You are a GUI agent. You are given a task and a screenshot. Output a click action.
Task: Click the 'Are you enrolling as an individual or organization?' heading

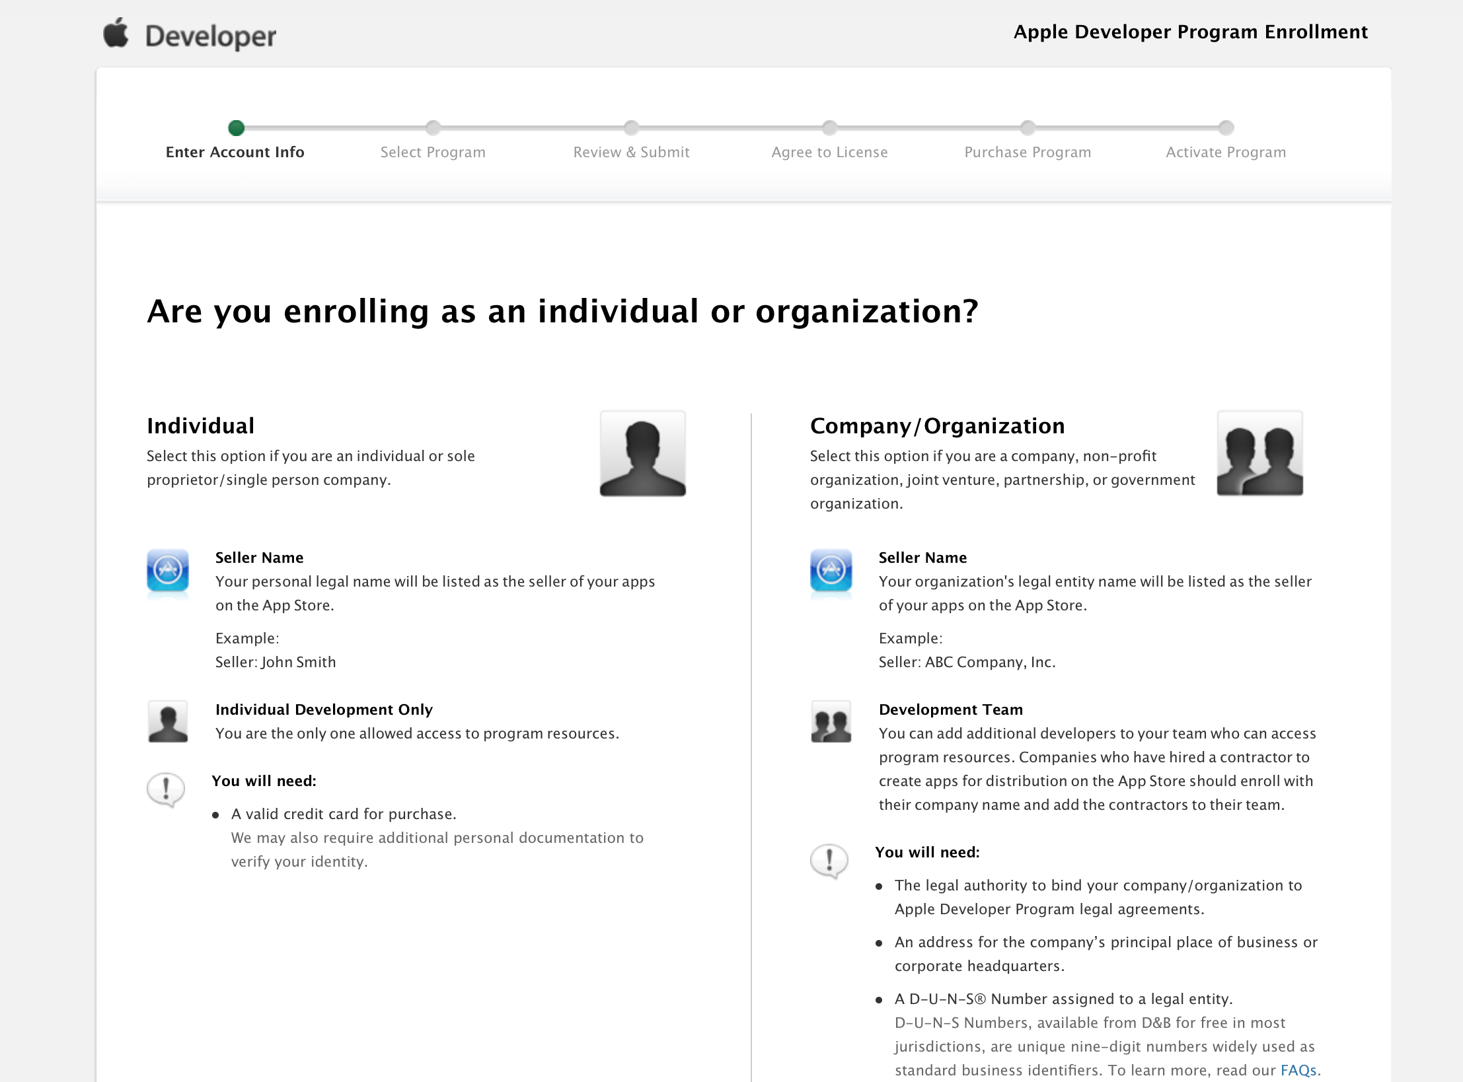562,311
